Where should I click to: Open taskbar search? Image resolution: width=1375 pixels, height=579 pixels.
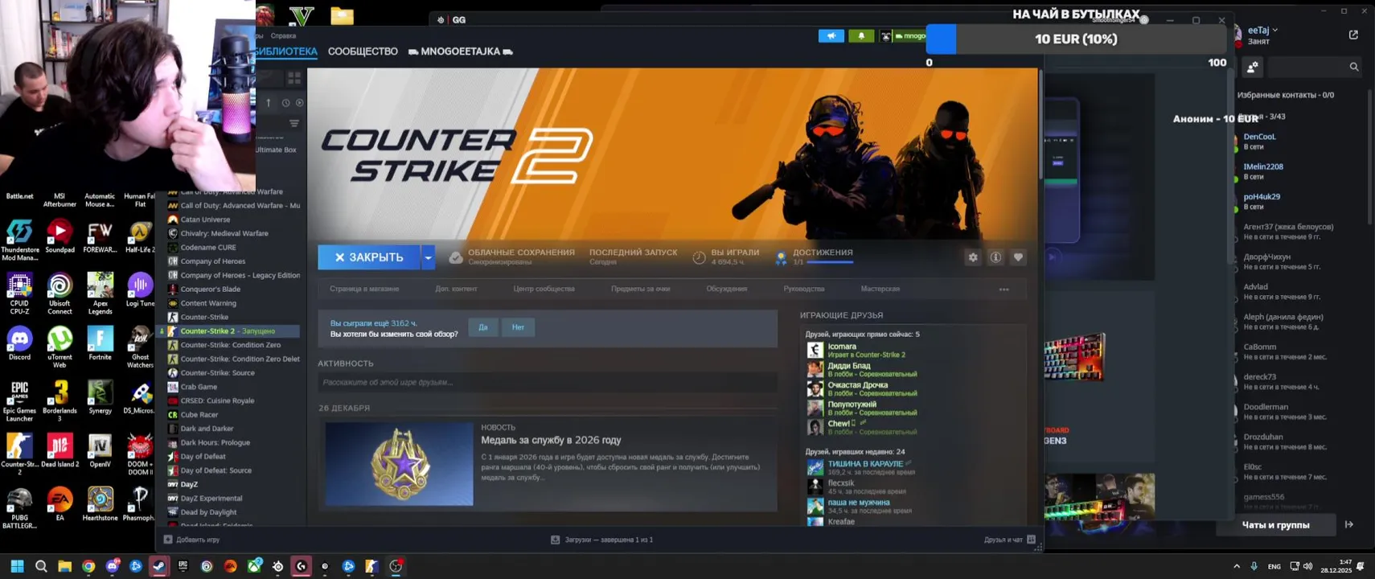41,566
